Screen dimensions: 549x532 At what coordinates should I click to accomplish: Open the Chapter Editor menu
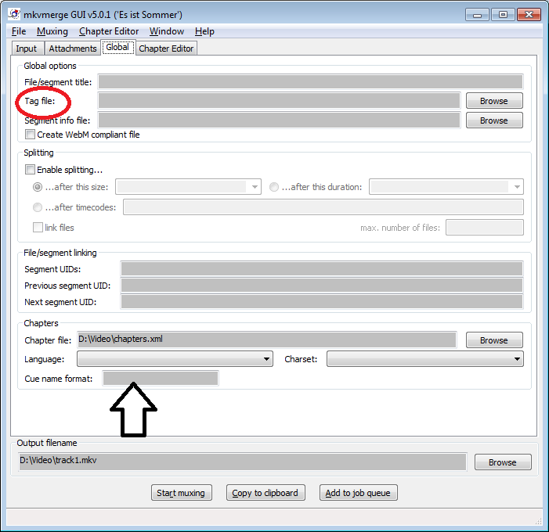pyautogui.click(x=109, y=31)
